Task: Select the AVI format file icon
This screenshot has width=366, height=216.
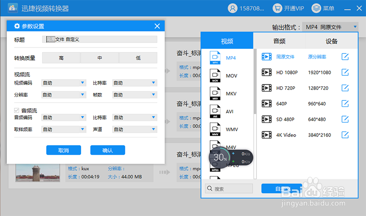Action: point(215,111)
